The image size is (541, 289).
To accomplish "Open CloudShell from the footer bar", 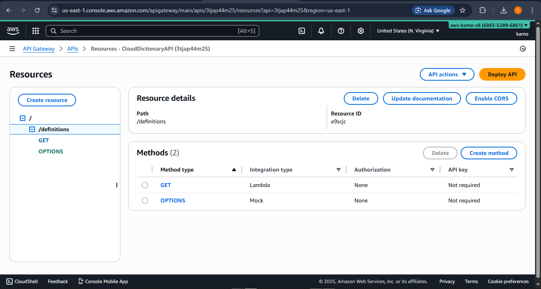I will click(22, 281).
